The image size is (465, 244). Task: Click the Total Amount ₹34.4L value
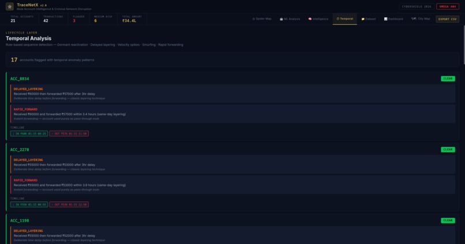[x=129, y=21]
